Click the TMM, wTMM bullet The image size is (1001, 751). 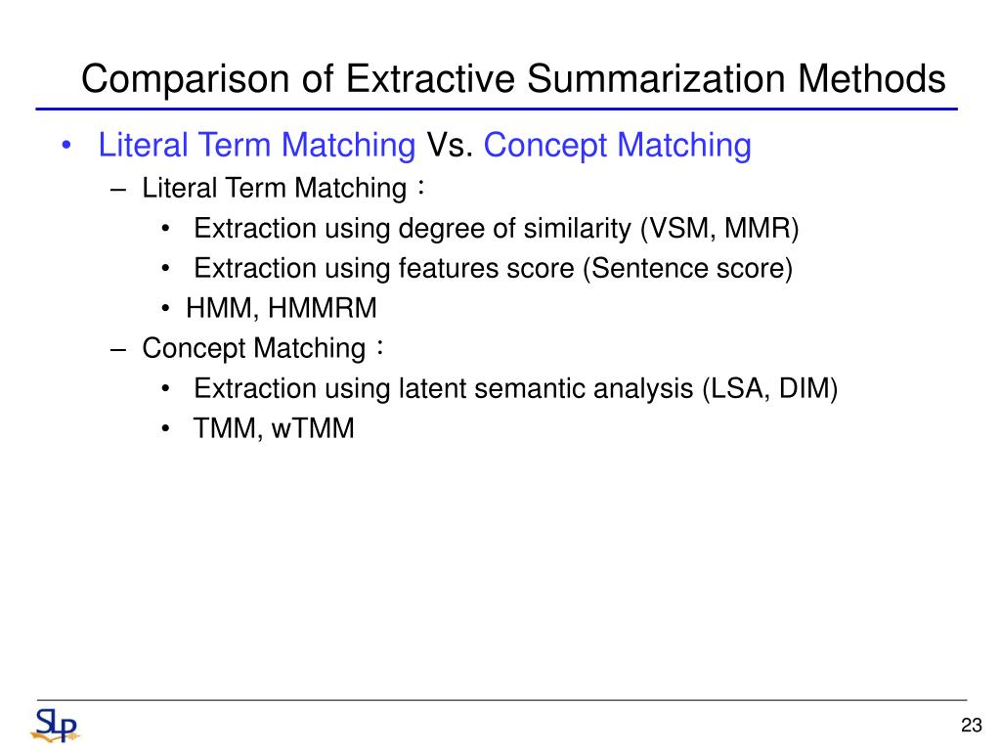[x=274, y=428]
